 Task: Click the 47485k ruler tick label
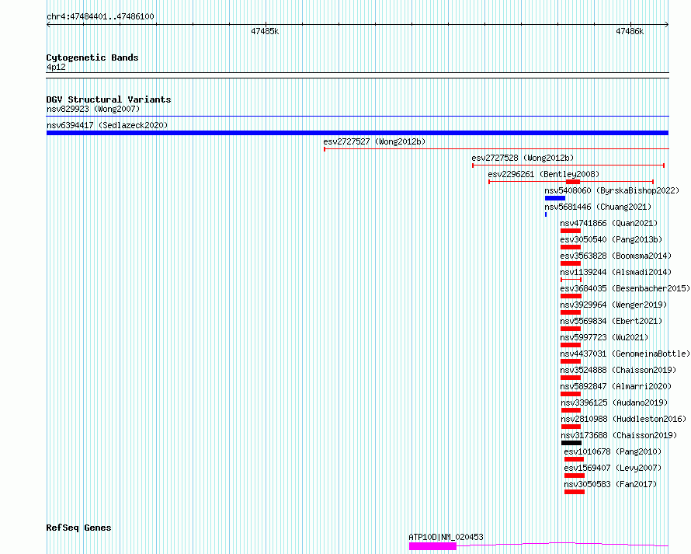[265, 31]
